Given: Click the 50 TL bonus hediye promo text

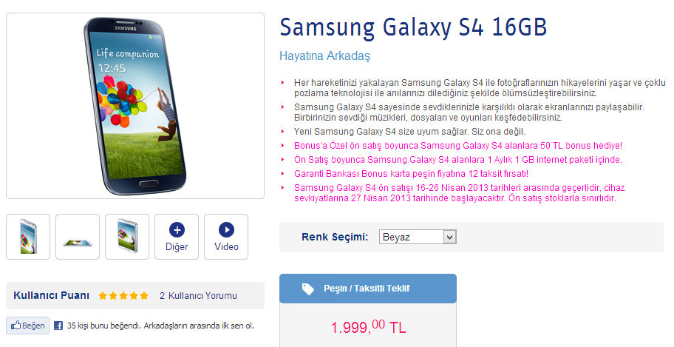Looking at the screenshot, I should (x=458, y=146).
